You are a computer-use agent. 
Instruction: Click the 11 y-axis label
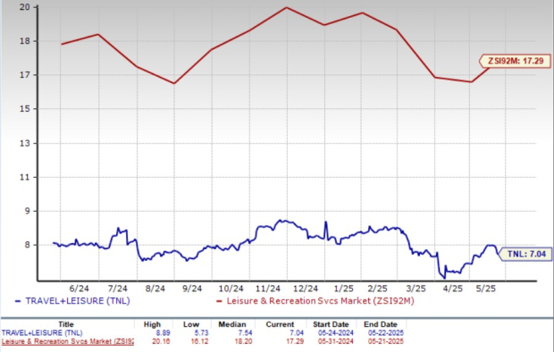(x=24, y=177)
